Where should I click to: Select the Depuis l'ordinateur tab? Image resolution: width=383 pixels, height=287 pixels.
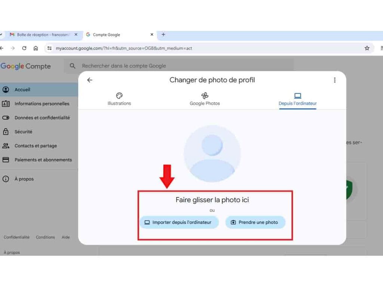click(297, 99)
